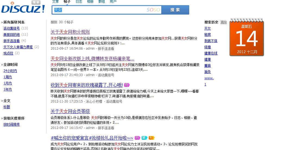
Task: Collapse the 全部时间 filter section
Action: click(10, 65)
